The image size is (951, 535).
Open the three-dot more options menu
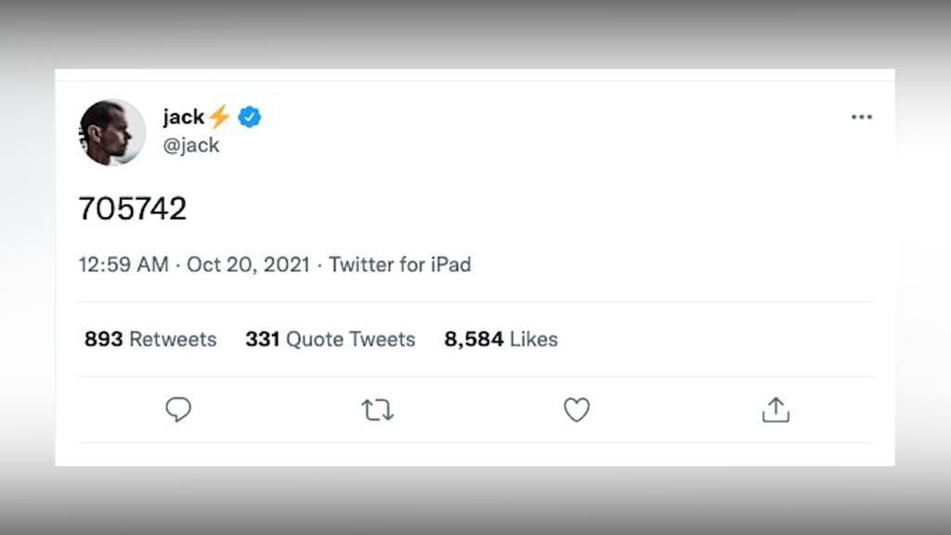click(x=861, y=117)
